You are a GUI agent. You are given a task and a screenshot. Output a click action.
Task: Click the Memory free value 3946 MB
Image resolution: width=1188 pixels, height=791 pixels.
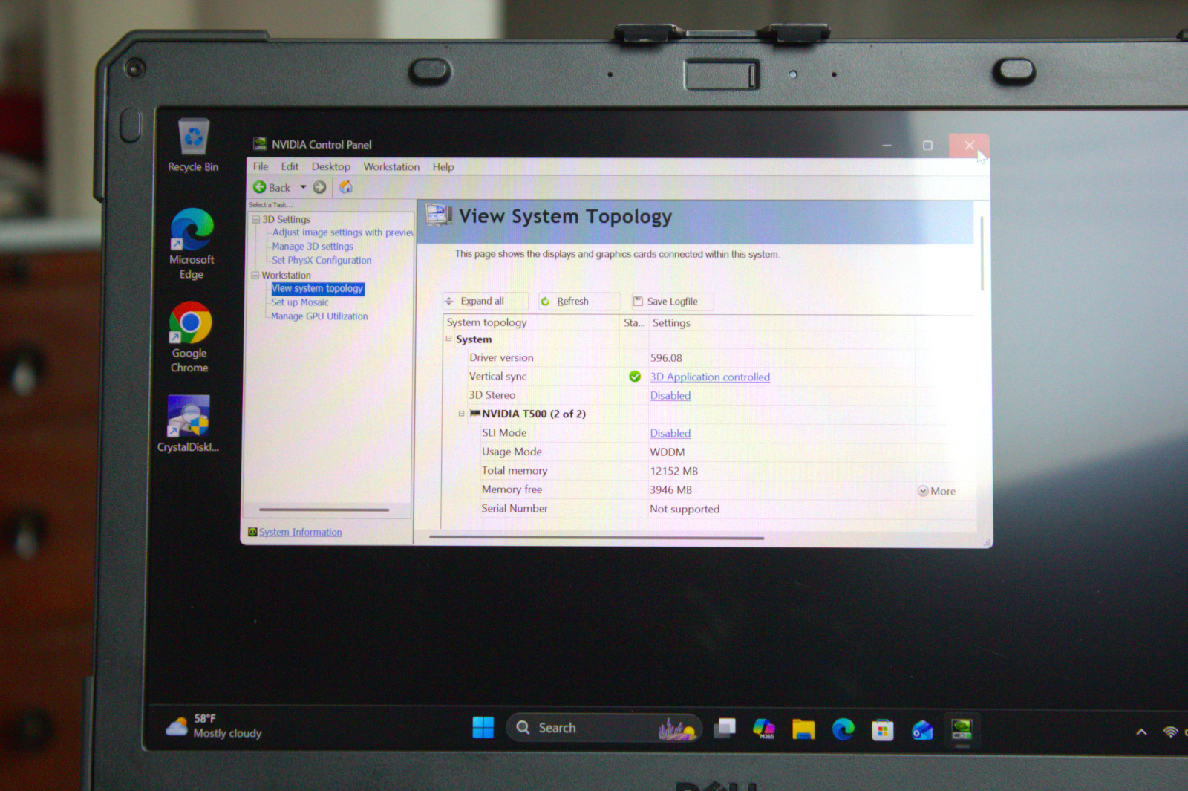coord(671,490)
